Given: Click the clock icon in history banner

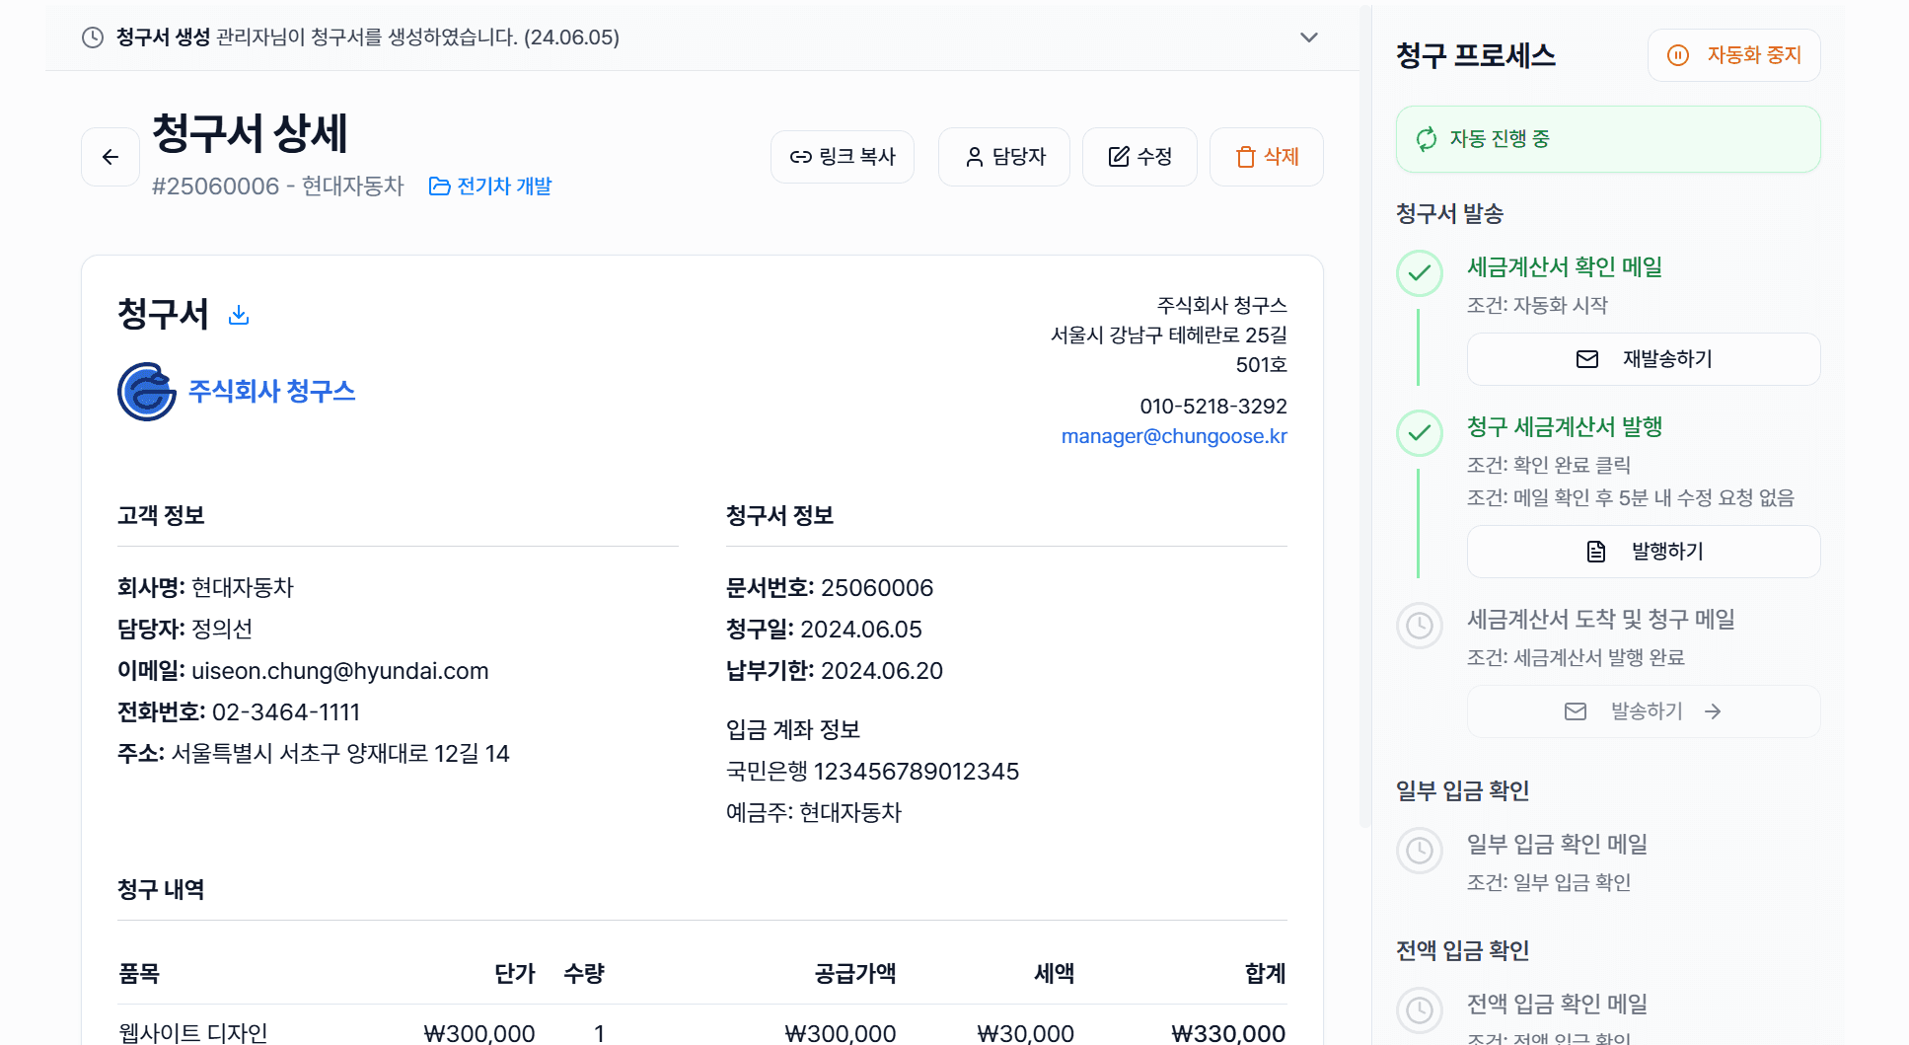Looking at the screenshot, I should pyautogui.click(x=93, y=37).
